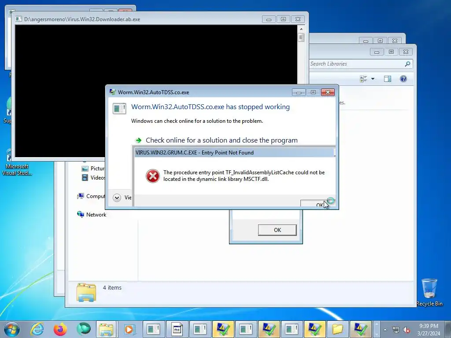Click the console window scrollbar up arrow
Viewport: 451px width, 338px height.
point(301,29)
